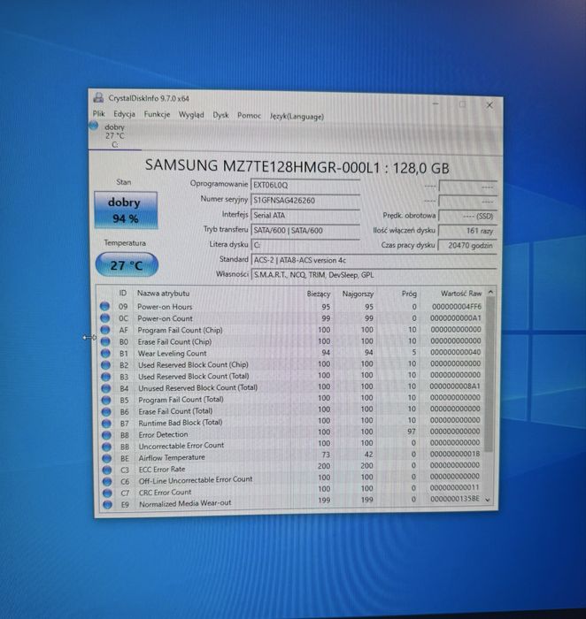Click status orb of Normalized Media Wear-out row

tap(107, 504)
